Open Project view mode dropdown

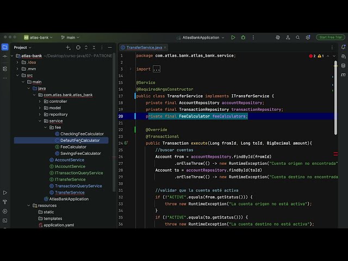click(x=22, y=47)
